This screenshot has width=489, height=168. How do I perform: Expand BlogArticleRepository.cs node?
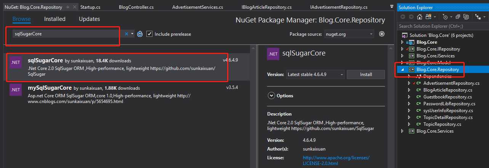[409, 90]
